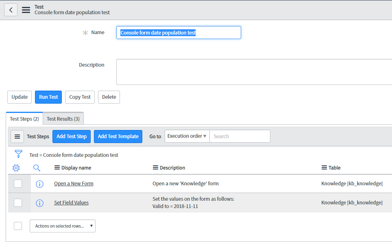Click the Run Test button

[x=48, y=97]
